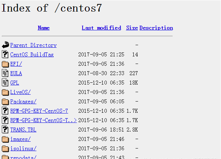The image size is (221, 159).
Task: Click the unknown-file icon beside CentOS_BuildTag
Action: pyautogui.click(x=5, y=54)
